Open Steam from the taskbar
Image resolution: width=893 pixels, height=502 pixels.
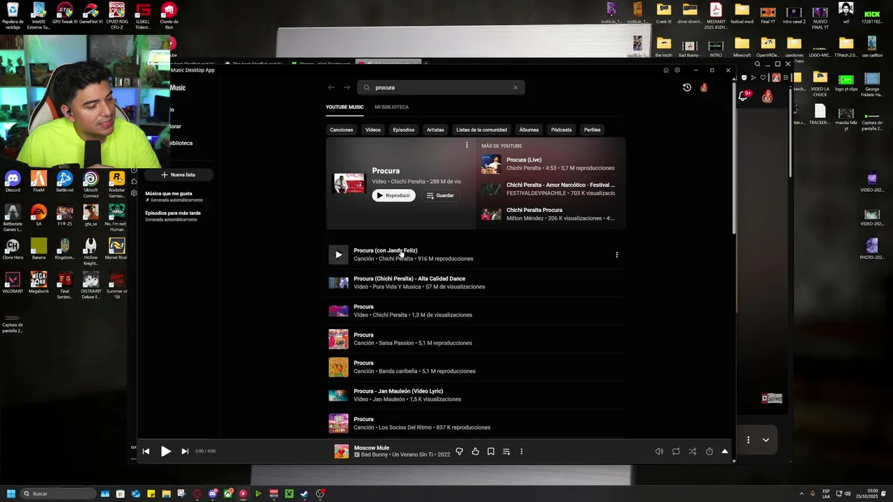[x=304, y=494]
